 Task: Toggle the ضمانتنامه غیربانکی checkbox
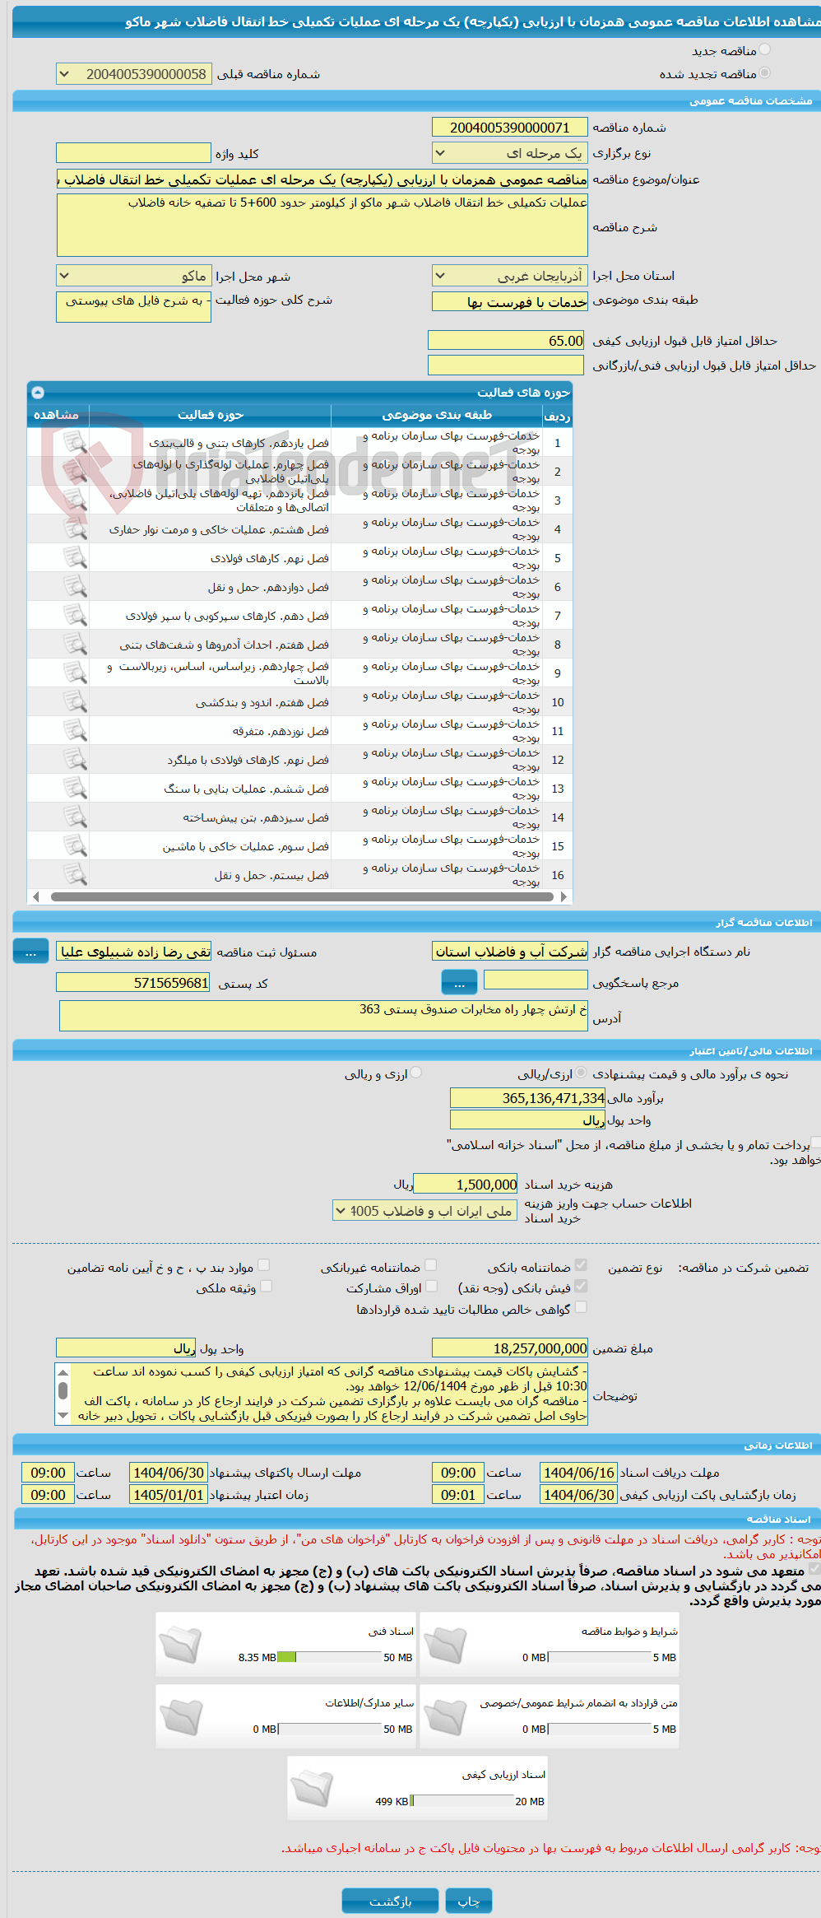(x=430, y=1265)
